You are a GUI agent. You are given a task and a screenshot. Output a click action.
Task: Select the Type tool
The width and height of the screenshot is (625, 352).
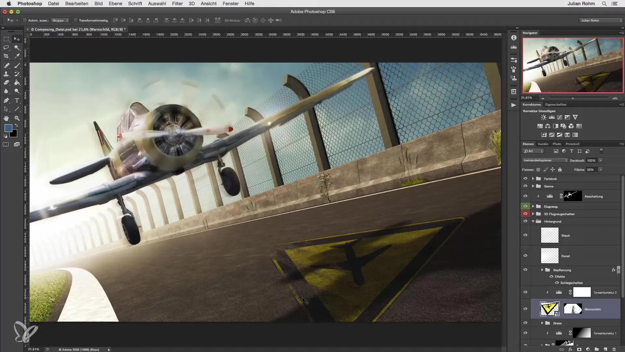[x=17, y=100]
